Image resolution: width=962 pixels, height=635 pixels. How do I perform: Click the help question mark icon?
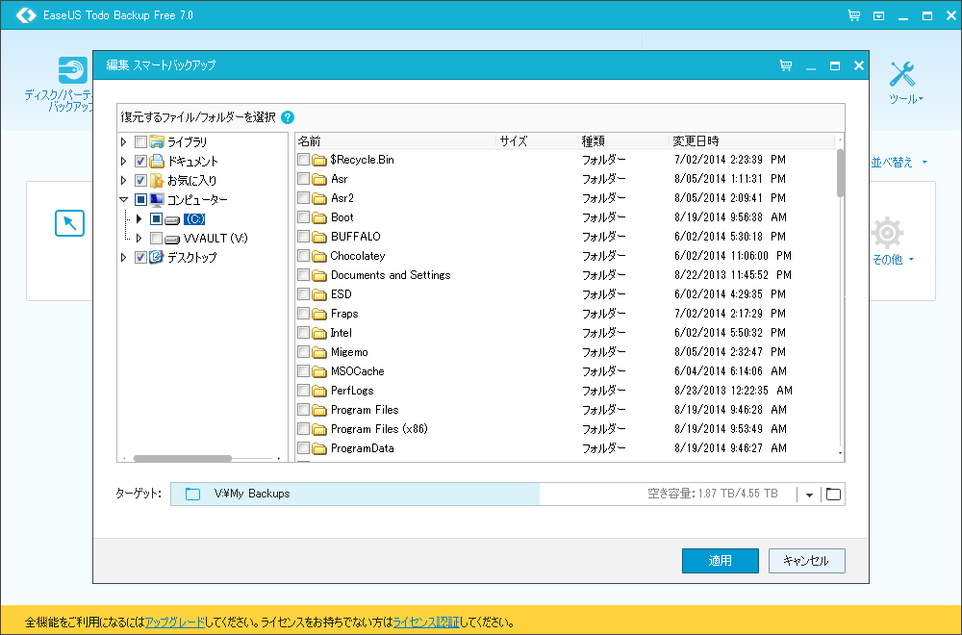click(287, 117)
